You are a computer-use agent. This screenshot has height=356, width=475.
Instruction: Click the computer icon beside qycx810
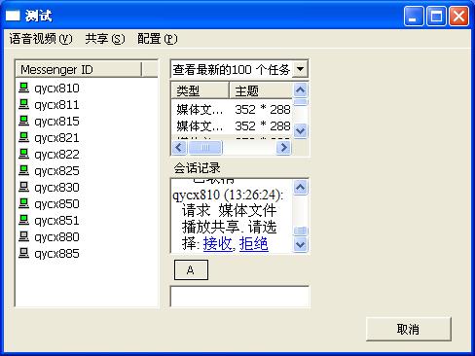[x=23, y=88]
